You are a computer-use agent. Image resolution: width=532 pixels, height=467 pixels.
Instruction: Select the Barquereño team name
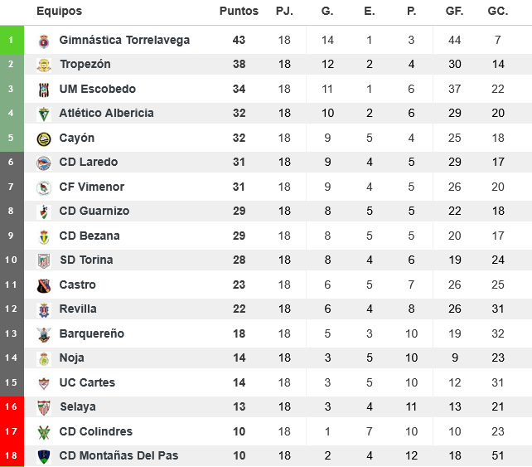pos(92,333)
